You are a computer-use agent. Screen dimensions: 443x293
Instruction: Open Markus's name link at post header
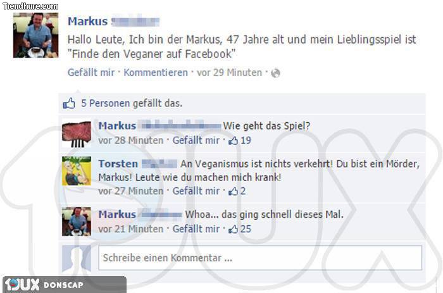(87, 22)
